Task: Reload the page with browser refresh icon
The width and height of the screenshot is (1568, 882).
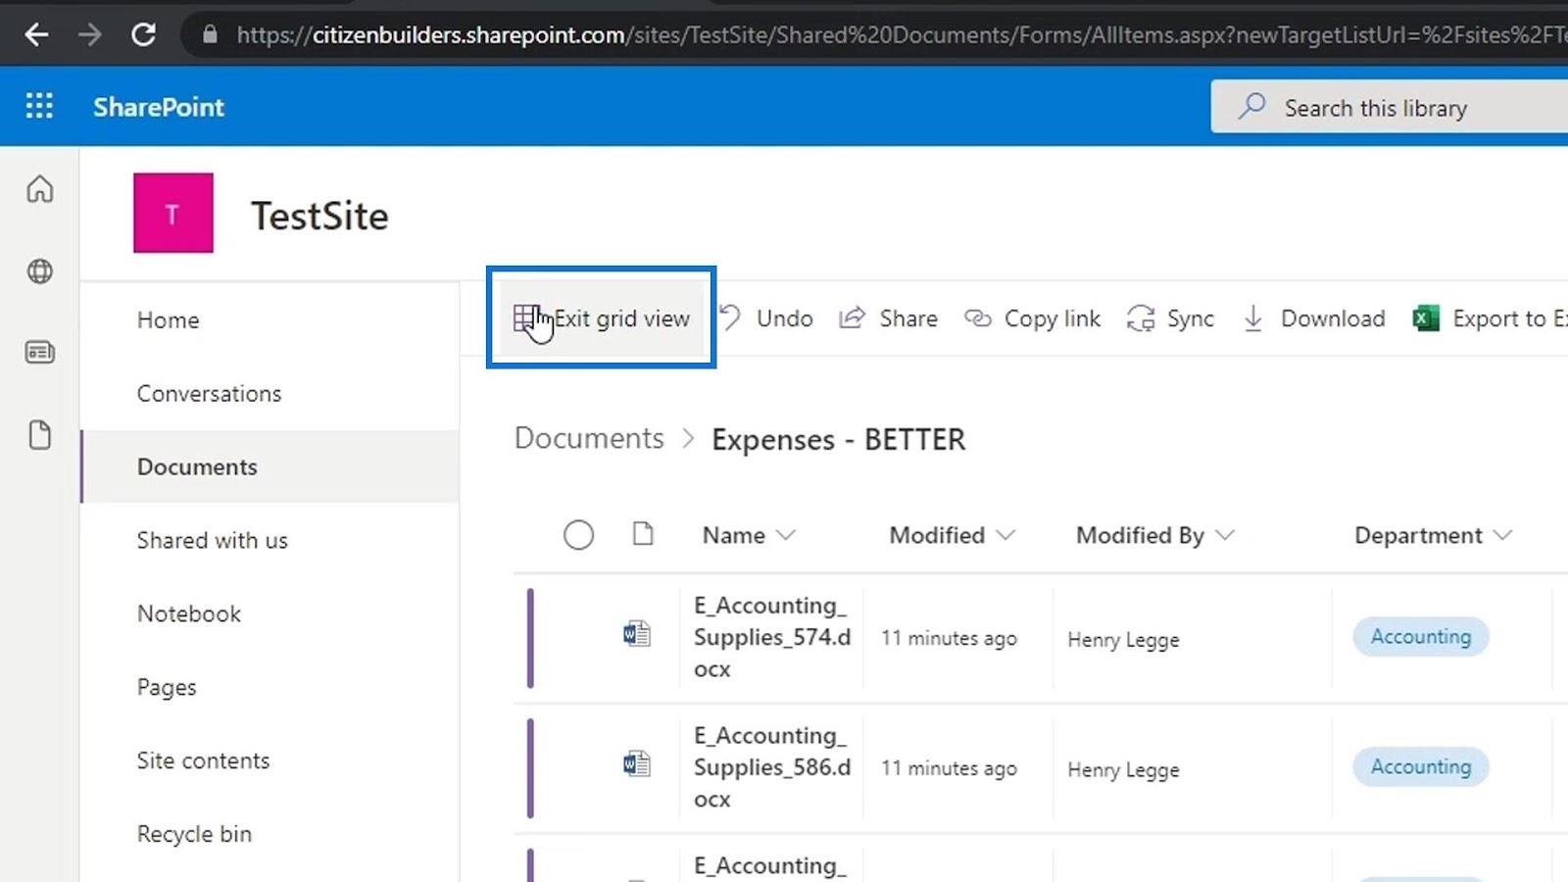Action: pos(144,35)
